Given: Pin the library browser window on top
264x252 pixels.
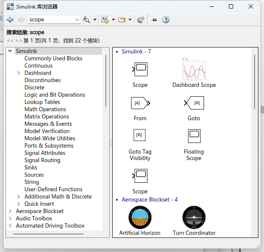Looking at the screenshot, I should [154, 20].
